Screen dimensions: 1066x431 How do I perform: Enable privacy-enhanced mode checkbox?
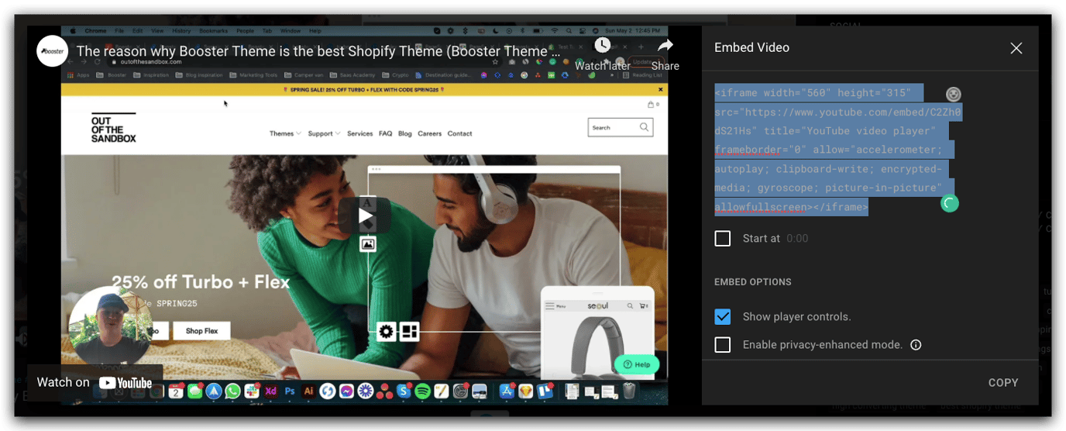723,345
